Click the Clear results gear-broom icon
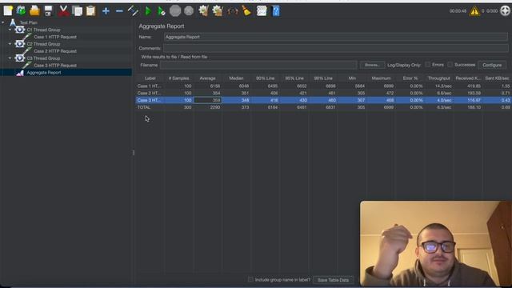This screenshot has height=288, width=512. (x=203, y=10)
